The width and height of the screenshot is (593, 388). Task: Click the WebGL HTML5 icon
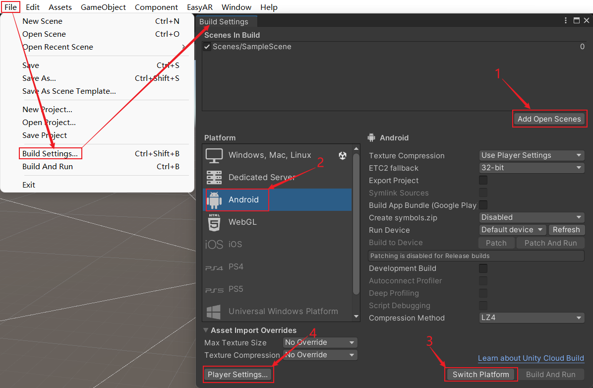click(214, 222)
